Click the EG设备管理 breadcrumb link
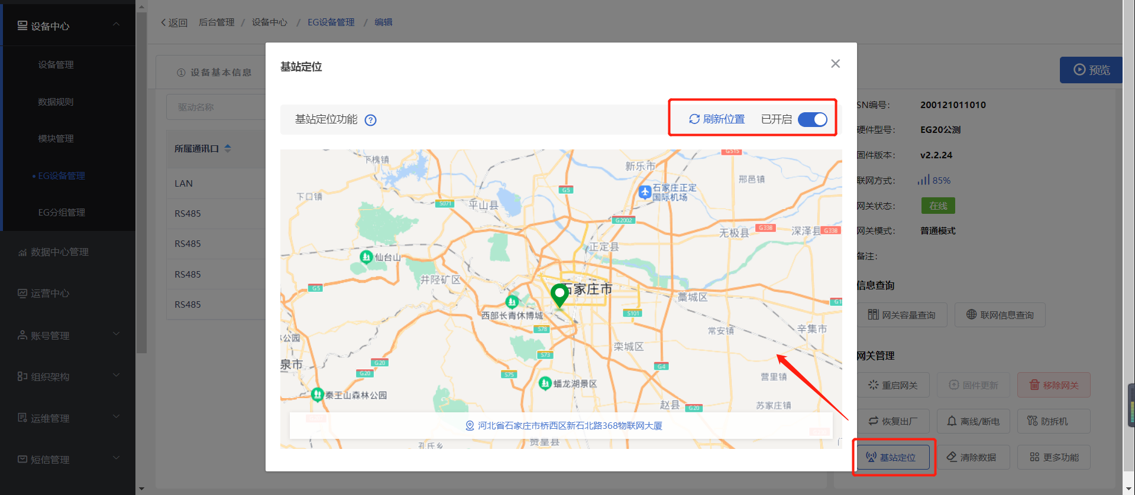 pos(331,22)
